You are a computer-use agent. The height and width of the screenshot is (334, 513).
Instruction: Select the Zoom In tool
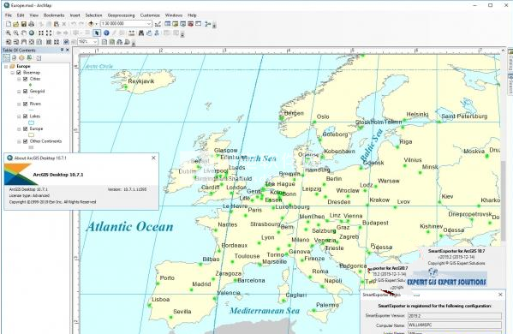click(9, 33)
